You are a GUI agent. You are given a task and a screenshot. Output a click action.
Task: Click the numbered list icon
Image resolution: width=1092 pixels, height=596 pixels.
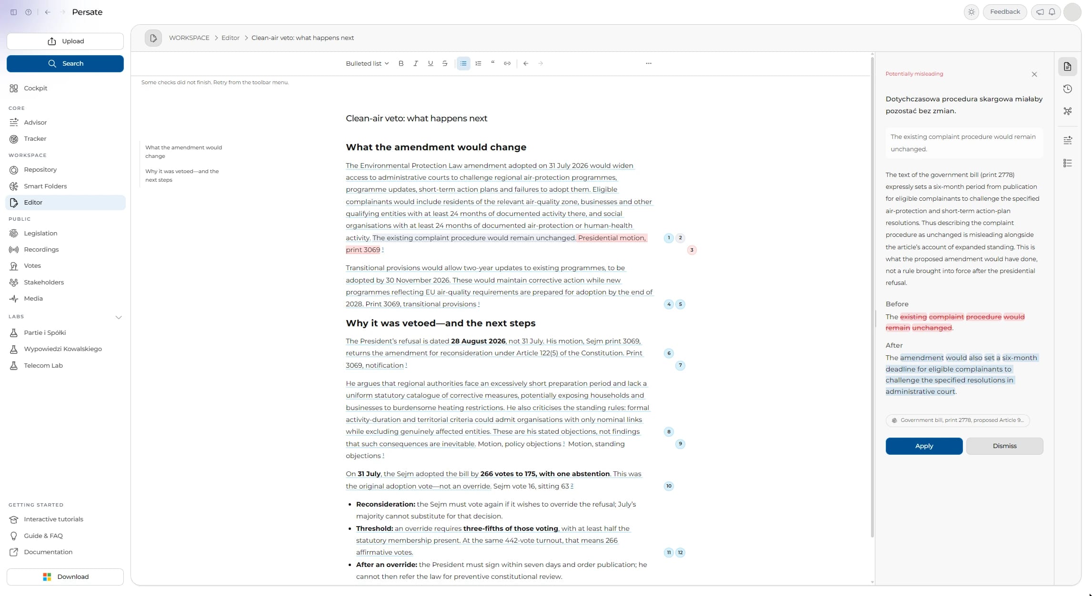coord(478,63)
